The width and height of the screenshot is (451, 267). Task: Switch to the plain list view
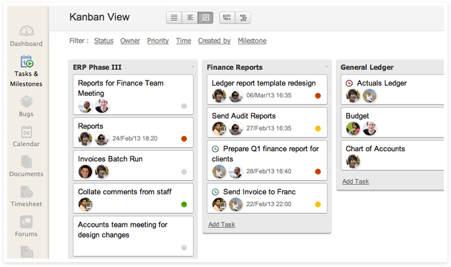[174, 18]
